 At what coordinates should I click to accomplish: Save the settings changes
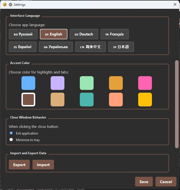click(144, 182)
